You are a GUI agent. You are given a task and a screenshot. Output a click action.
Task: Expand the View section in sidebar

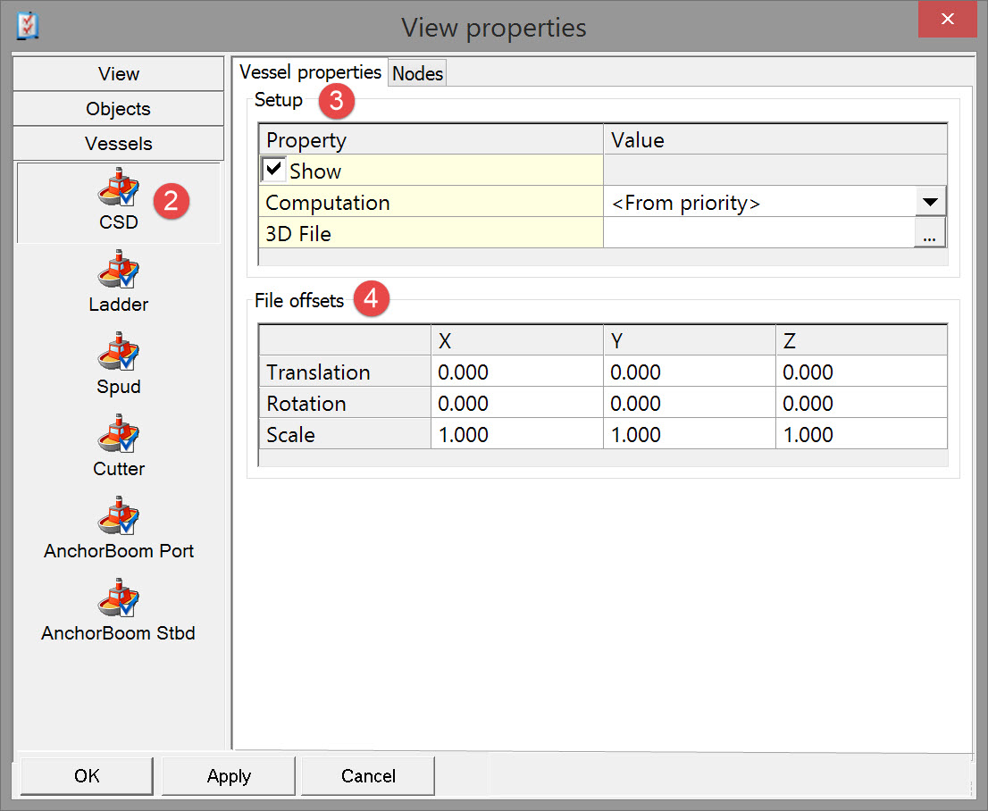[119, 74]
